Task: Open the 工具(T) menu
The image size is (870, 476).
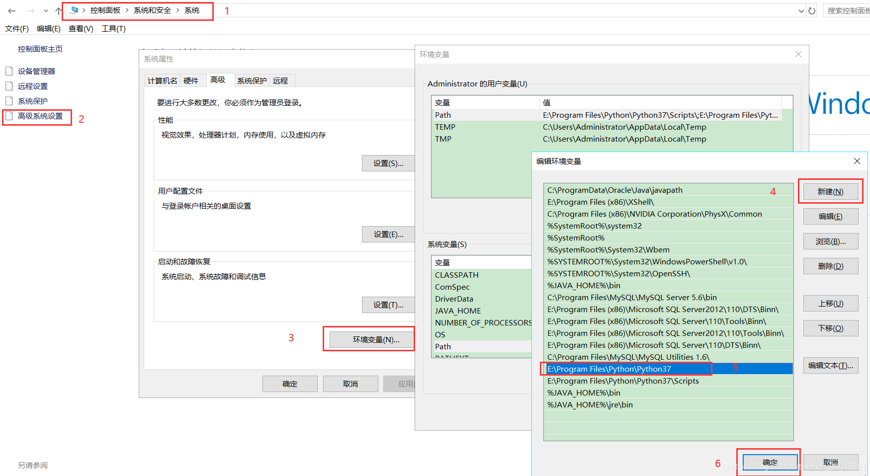Action: tap(113, 29)
